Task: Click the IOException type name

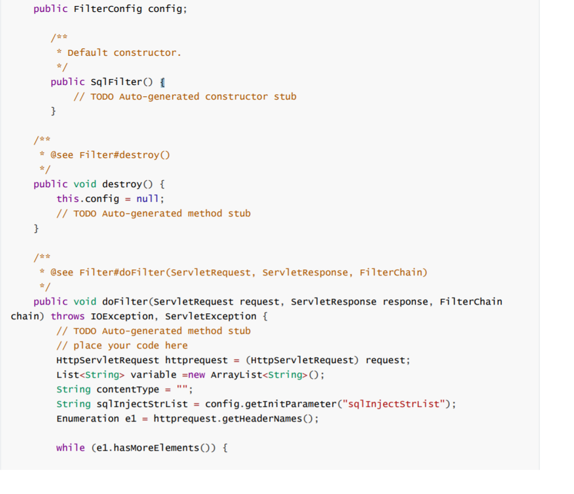Action: click(x=122, y=317)
